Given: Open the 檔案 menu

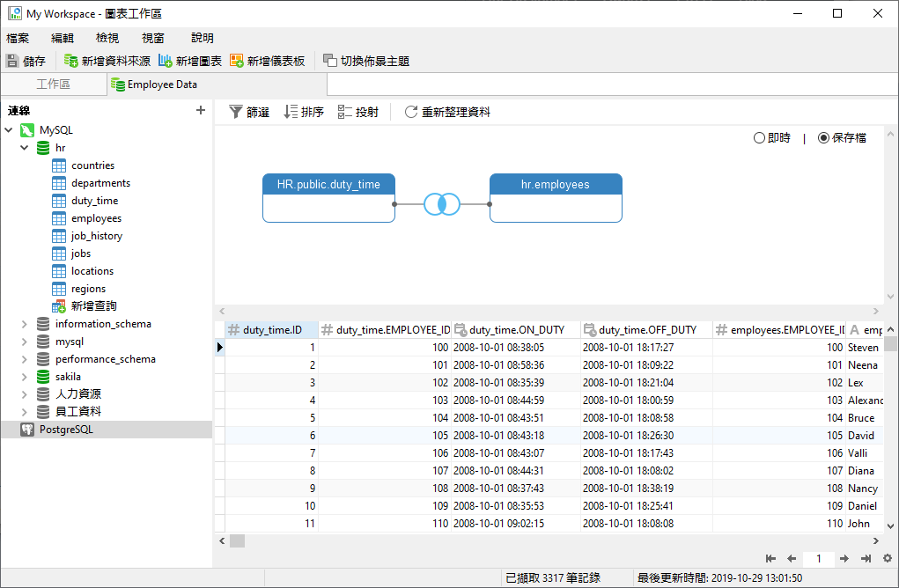Looking at the screenshot, I should (x=18, y=38).
